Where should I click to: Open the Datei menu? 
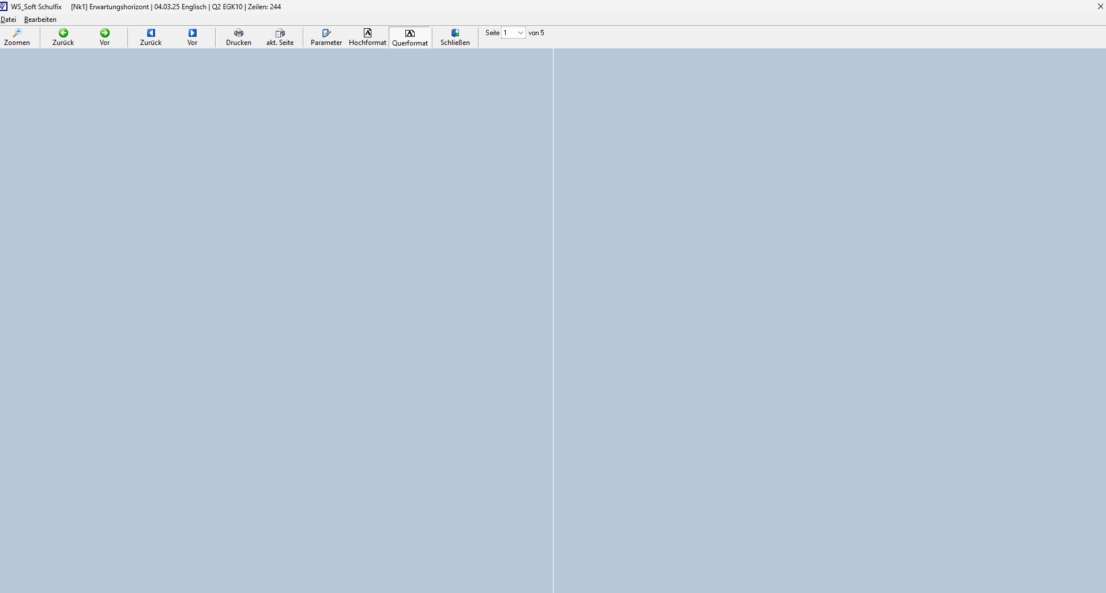(x=8, y=20)
